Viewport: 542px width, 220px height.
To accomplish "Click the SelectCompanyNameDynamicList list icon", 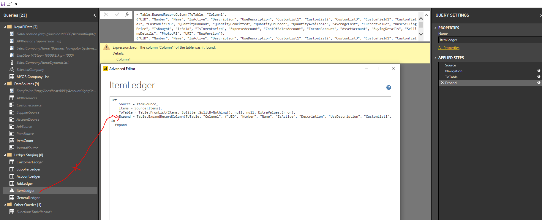I will 12,62.
